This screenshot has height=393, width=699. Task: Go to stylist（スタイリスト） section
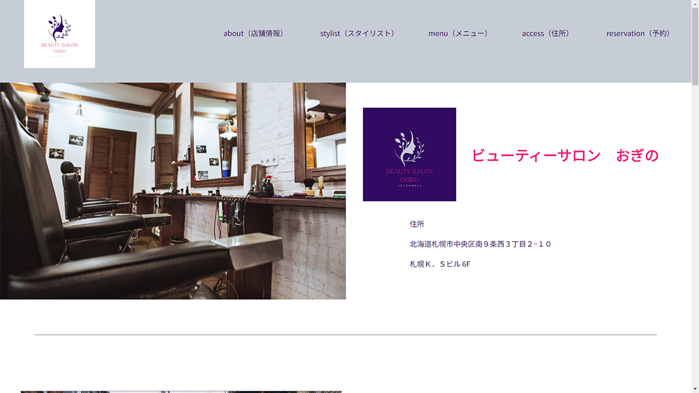(x=359, y=34)
